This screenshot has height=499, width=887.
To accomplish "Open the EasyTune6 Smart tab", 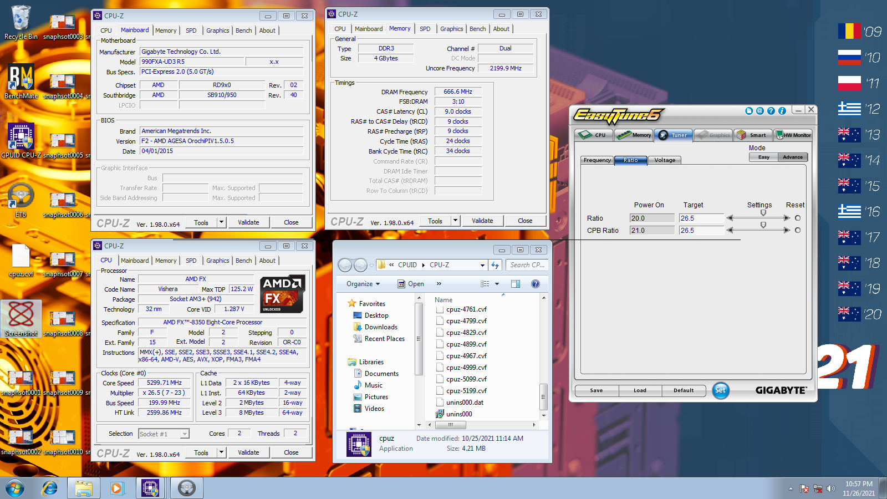I will pyautogui.click(x=753, y=135).
